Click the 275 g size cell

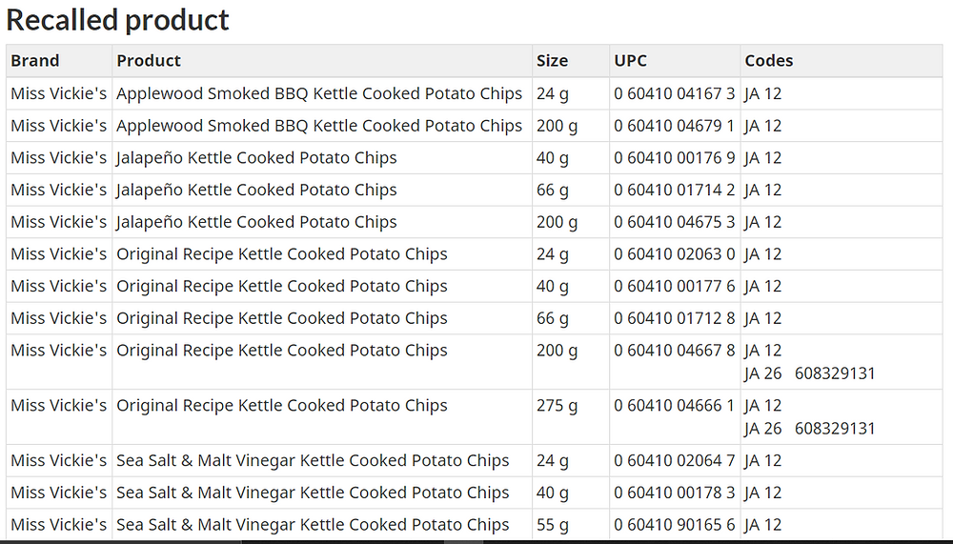571,417
